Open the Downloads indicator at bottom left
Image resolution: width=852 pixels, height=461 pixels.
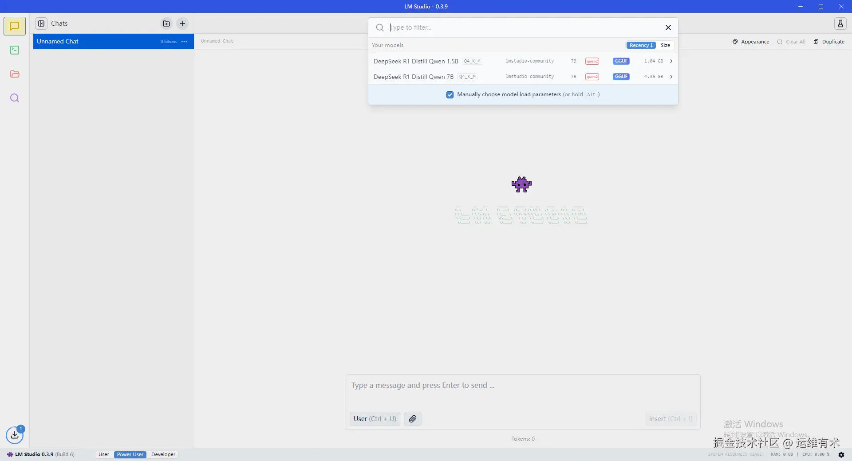pyautogui.click(x=15, y=435)
